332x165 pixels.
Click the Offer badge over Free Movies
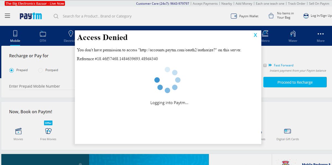tap(48, 123)
